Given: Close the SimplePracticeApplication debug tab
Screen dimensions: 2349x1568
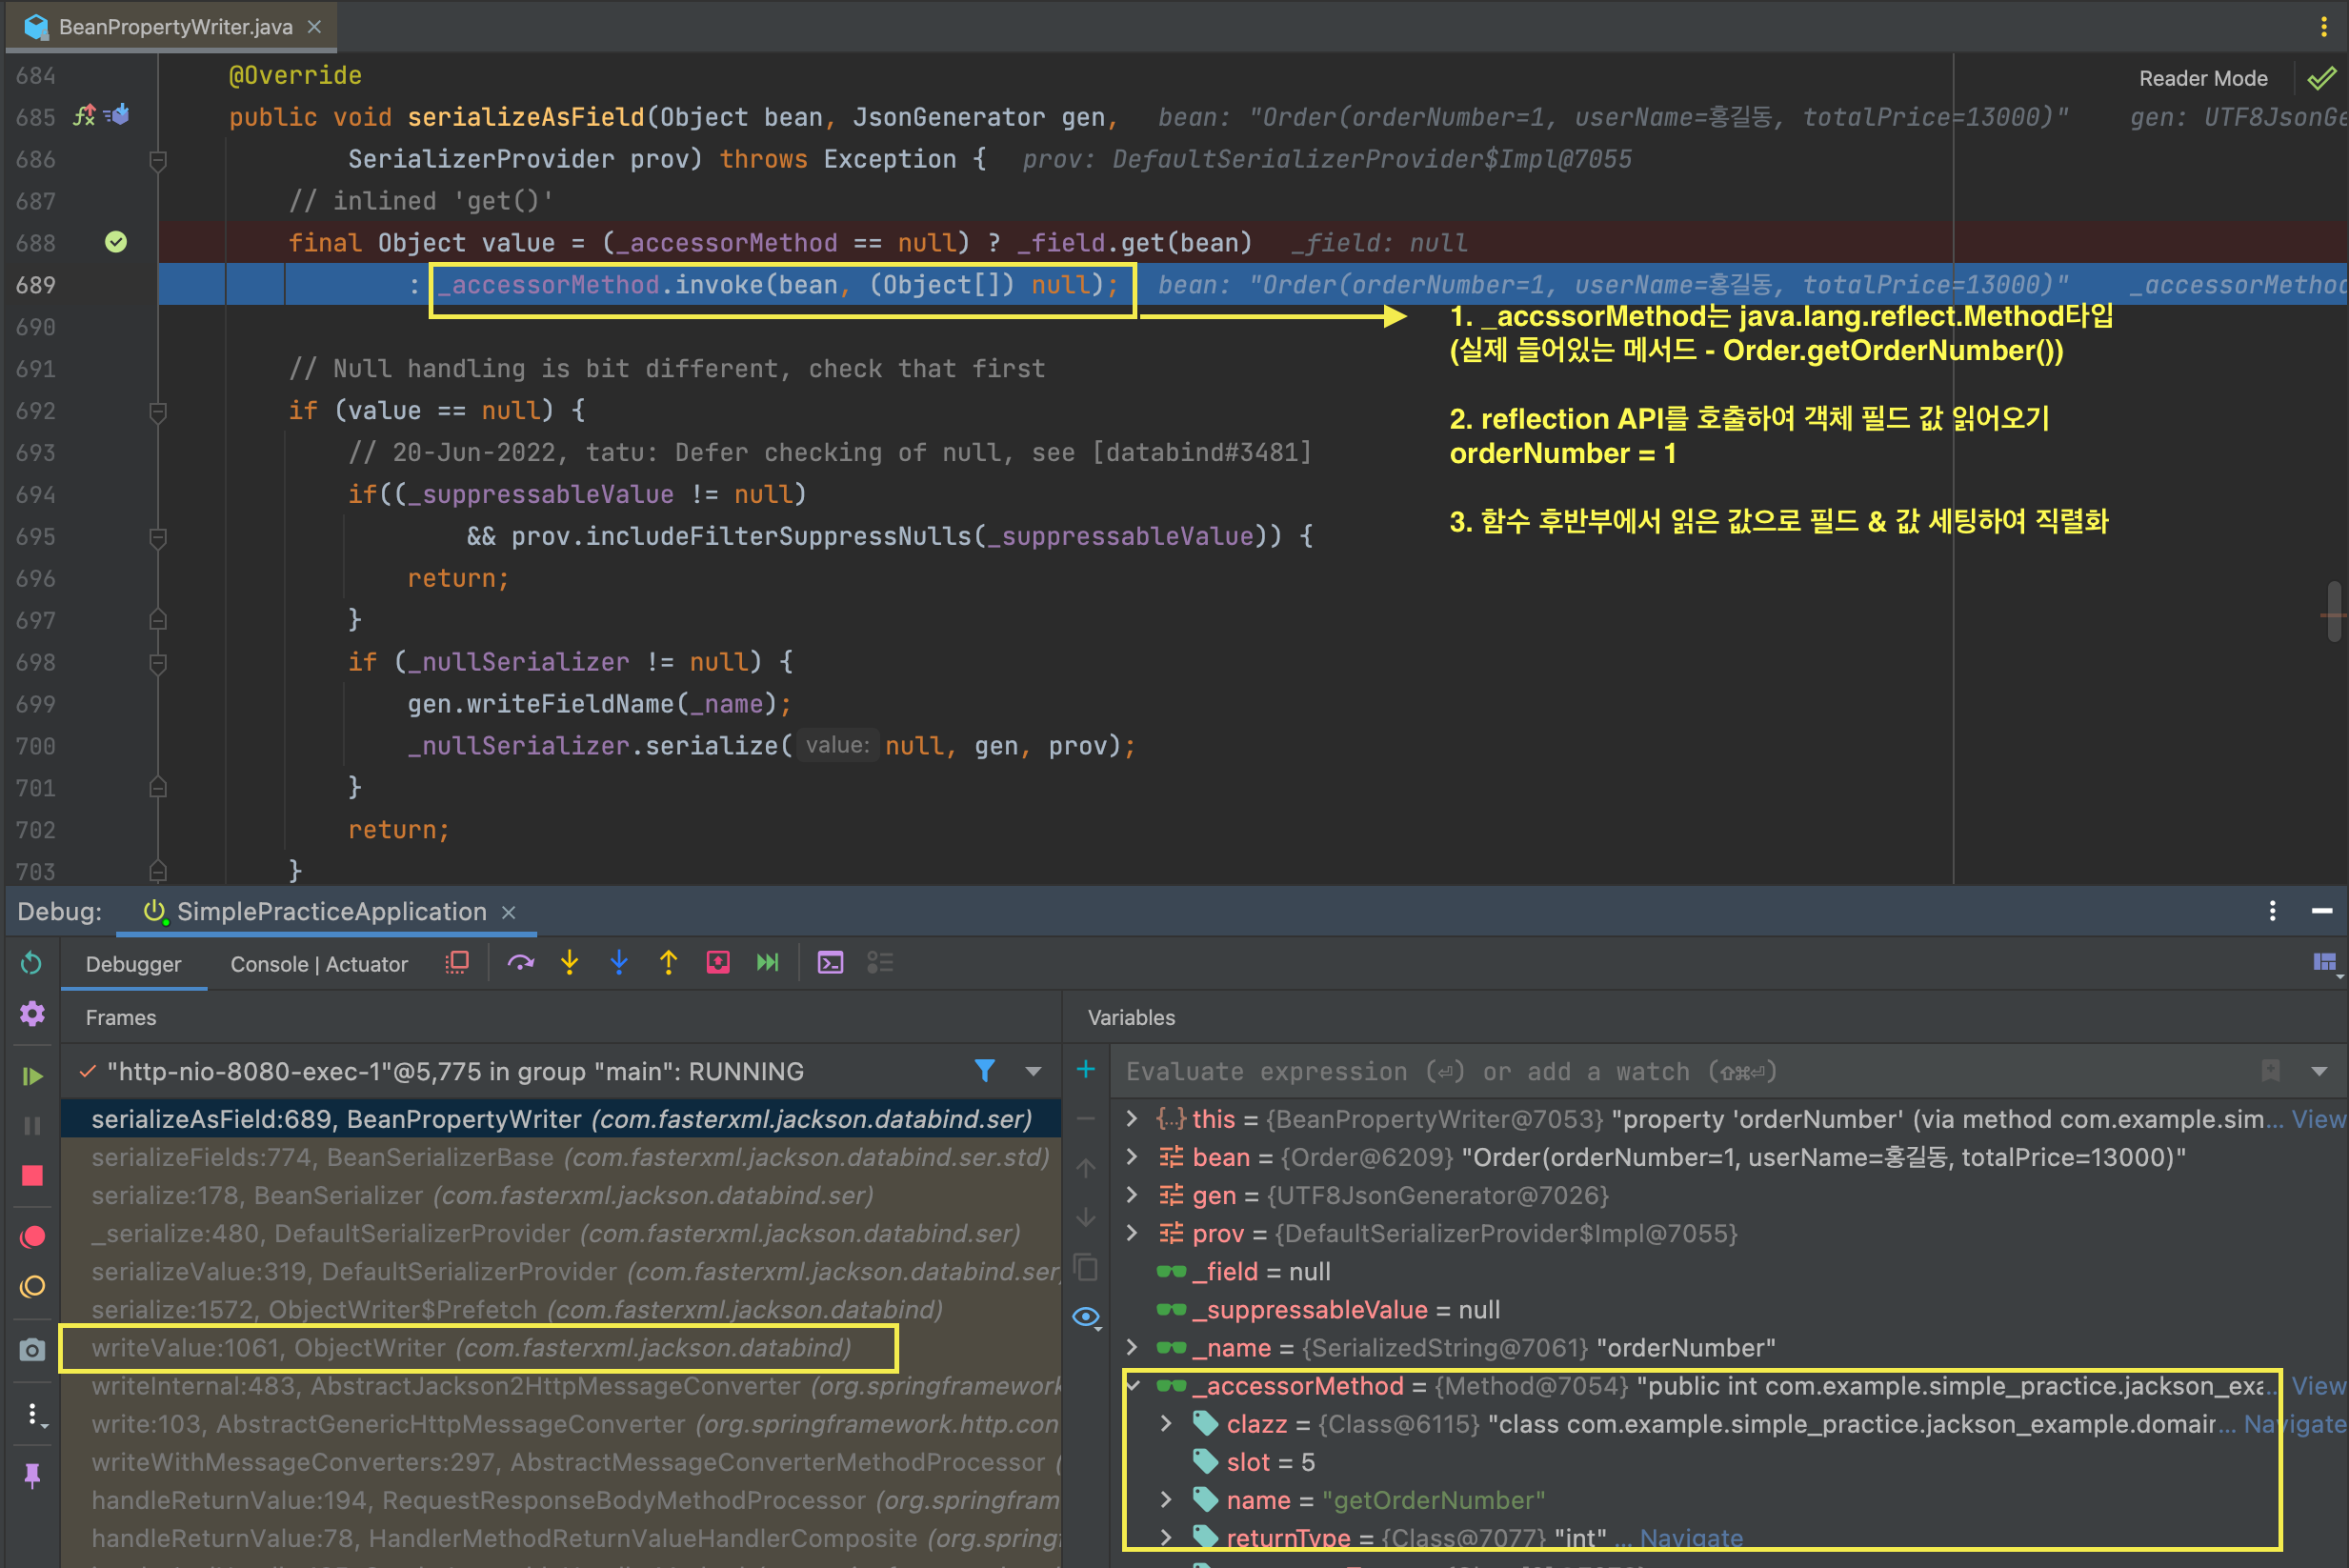Looking at the screenshot, I should click(x=509, y=912).
